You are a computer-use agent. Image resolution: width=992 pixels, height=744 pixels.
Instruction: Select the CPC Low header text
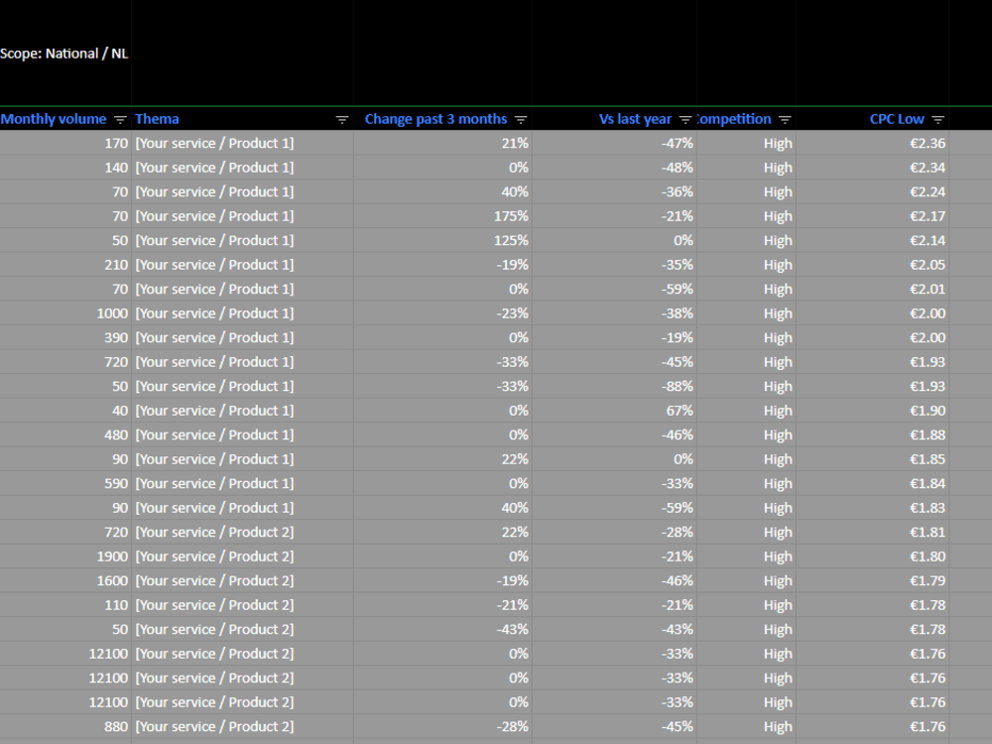pos(897,119)
